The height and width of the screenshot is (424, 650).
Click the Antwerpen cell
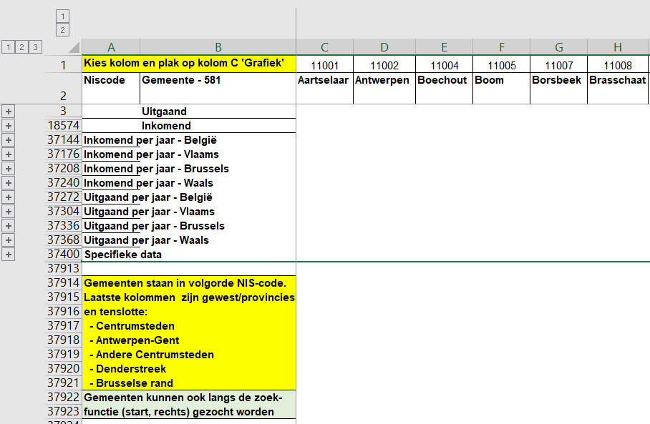click(384, 88)
